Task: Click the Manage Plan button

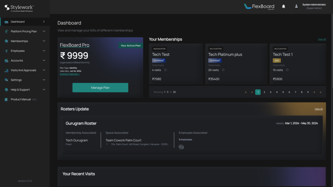Action: (100, 88)
